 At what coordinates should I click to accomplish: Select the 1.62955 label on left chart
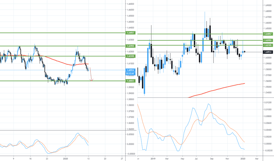click(x=130, y=46)
